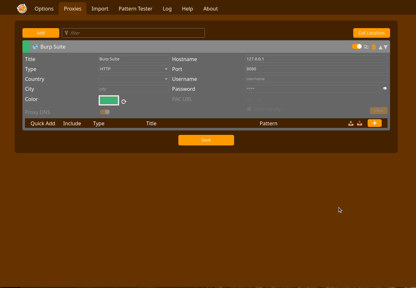Open the Help tab
This screenshot has width=416, height=288.
(x=187, y=9)
